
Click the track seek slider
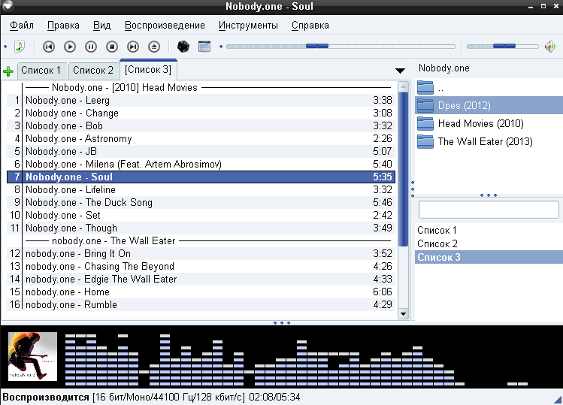pyautogui.click(x=341, y=47)
